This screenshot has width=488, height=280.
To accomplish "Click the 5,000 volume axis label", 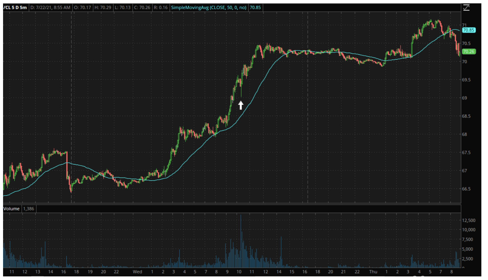I will [468, 249].
